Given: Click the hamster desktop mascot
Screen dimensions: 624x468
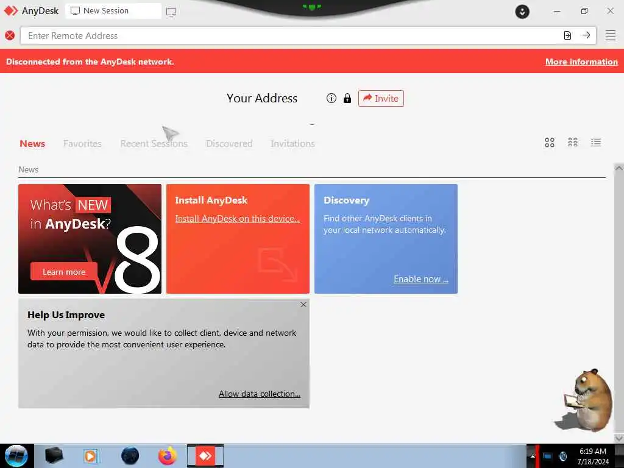Looking at the screenshot, I should 588,400.
